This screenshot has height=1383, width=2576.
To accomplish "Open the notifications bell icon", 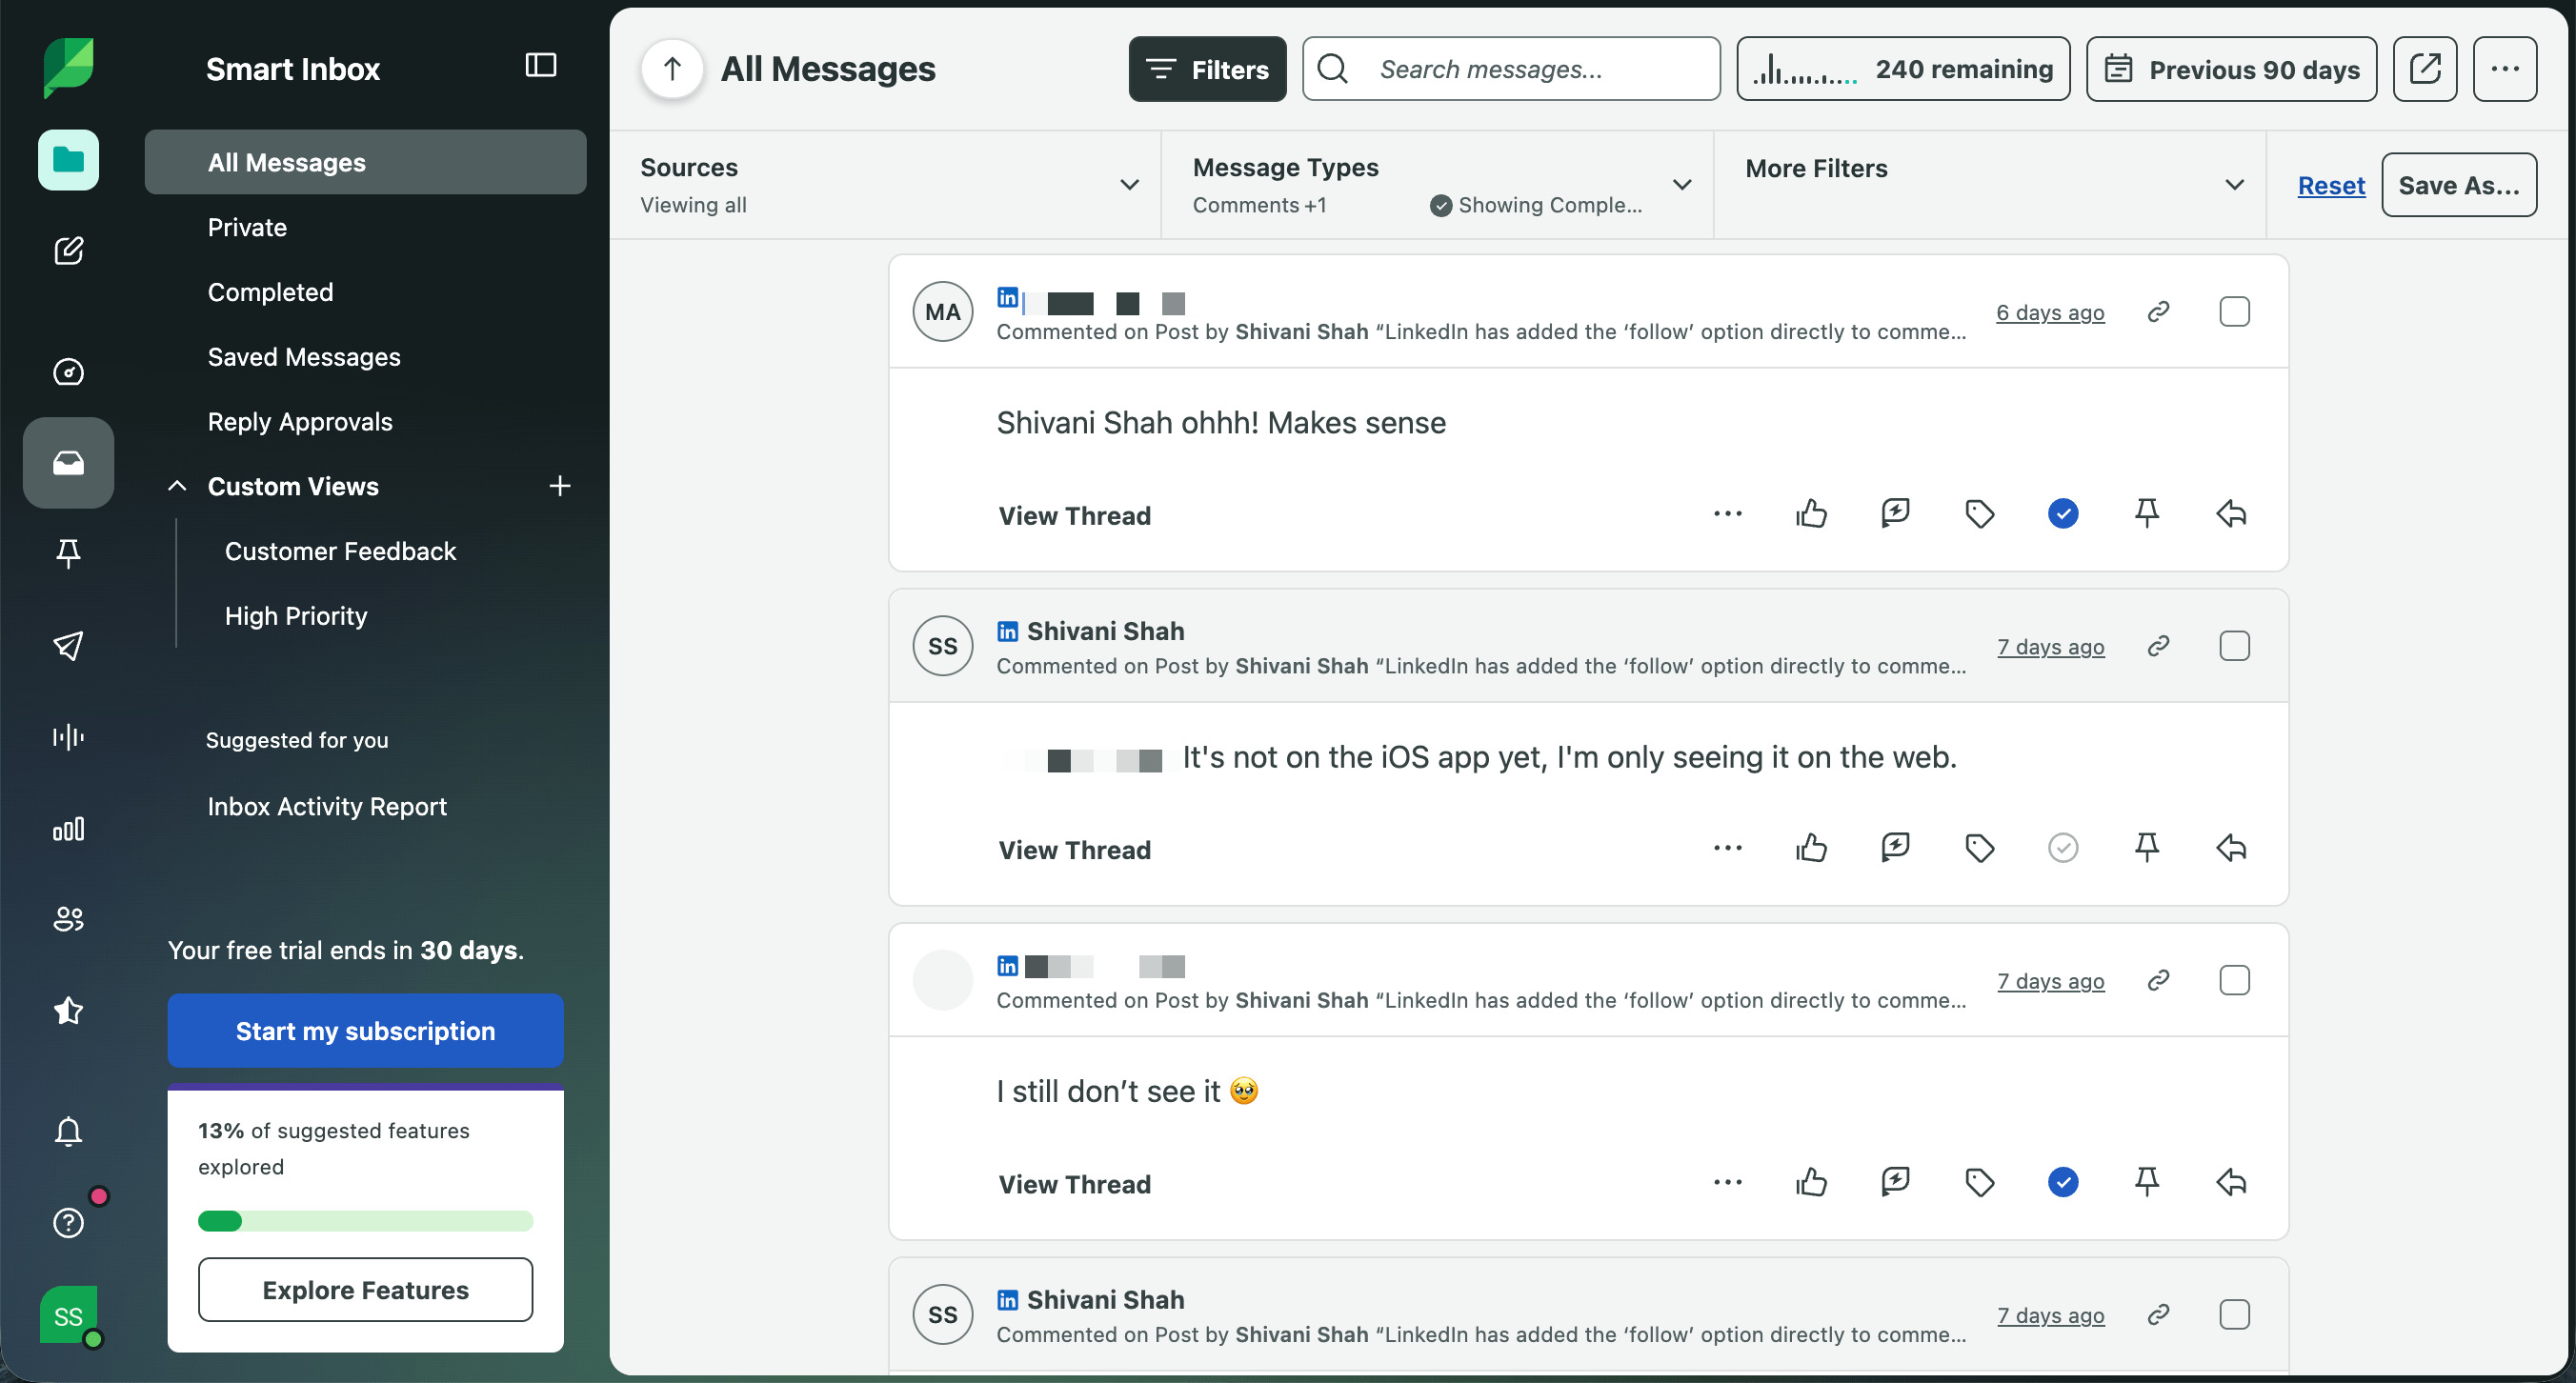I will point(68,1131).
